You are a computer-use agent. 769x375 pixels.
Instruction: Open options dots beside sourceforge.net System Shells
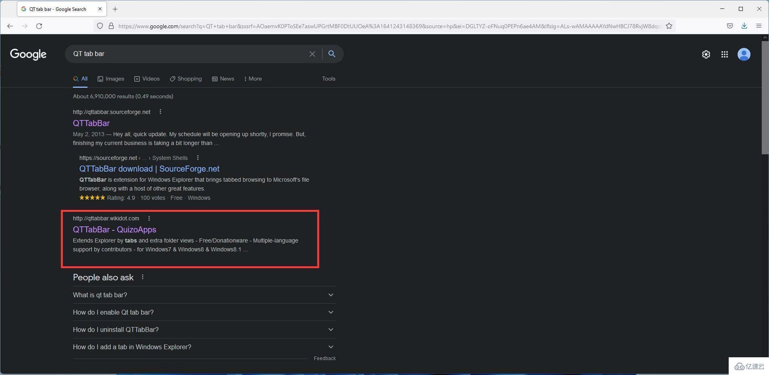[197, 157]
